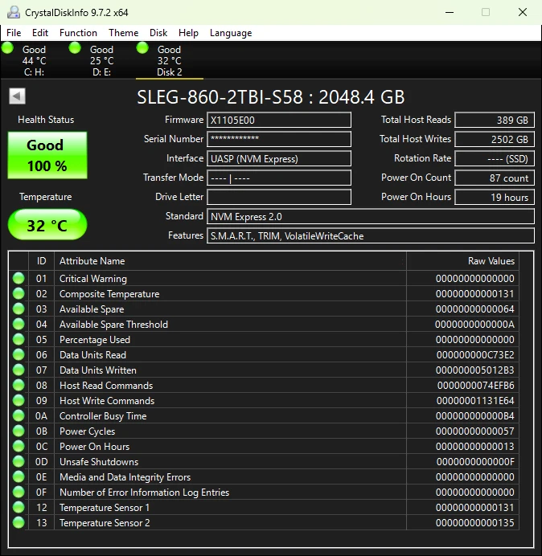Screen dimensions: 542x556
Task: Click status icon of Composite Temperature row
Action: [x=18, y=293]
